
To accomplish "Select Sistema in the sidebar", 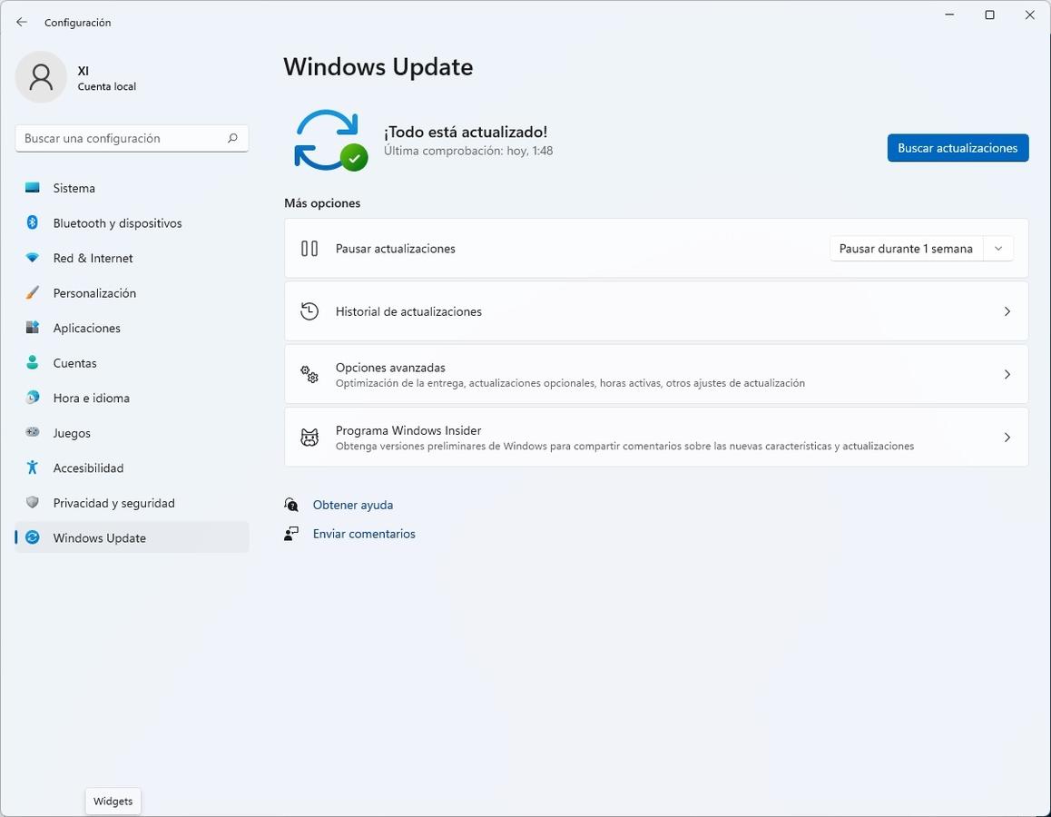I will pos(74,188).
